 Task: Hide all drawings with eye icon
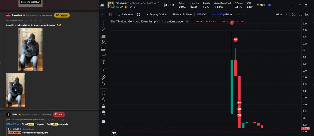click(x=103, y=113)
